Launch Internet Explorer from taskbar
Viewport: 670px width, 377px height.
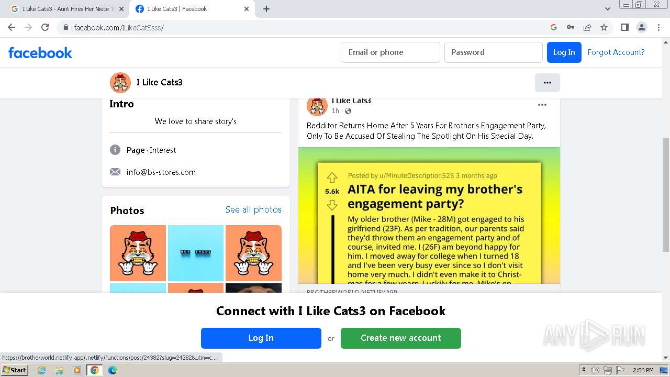point(41,370)
